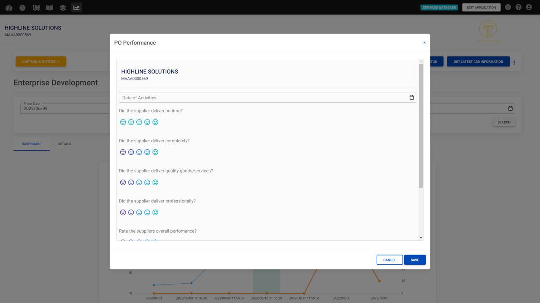Select the Dashboard tab
This screenshot has height=303, width=540.
(32, 144)
